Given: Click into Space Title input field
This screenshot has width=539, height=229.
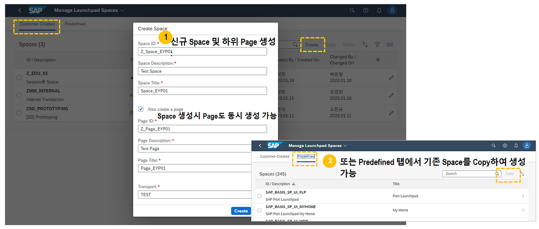Looking at the screenshot, I should pyautogui.click(x=203, y=91).
